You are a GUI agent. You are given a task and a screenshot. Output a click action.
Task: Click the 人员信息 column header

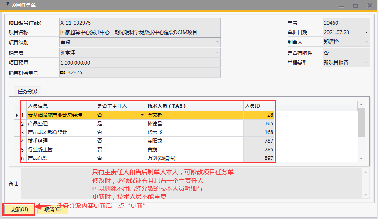[61, 106]
